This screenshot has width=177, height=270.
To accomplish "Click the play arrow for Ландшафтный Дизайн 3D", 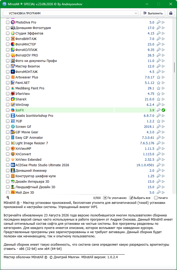I will (x=163, y=187).
